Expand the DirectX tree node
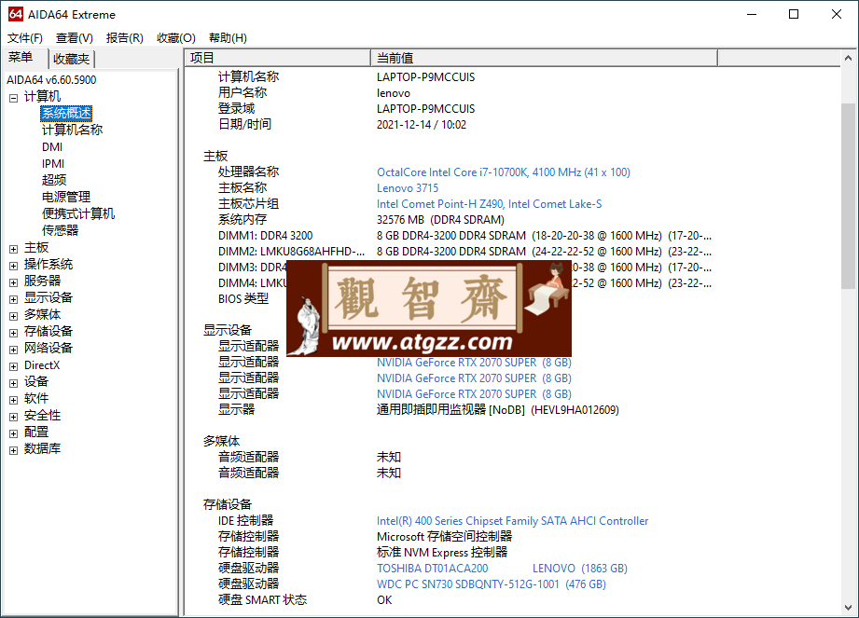859x618 pixels. 14,366
